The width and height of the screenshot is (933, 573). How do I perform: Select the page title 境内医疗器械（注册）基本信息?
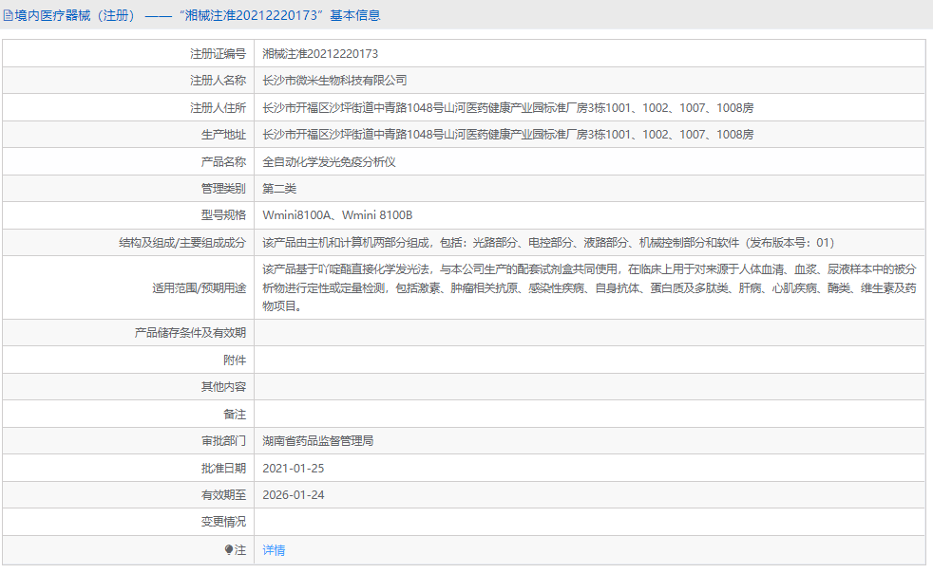coord(197,15)
